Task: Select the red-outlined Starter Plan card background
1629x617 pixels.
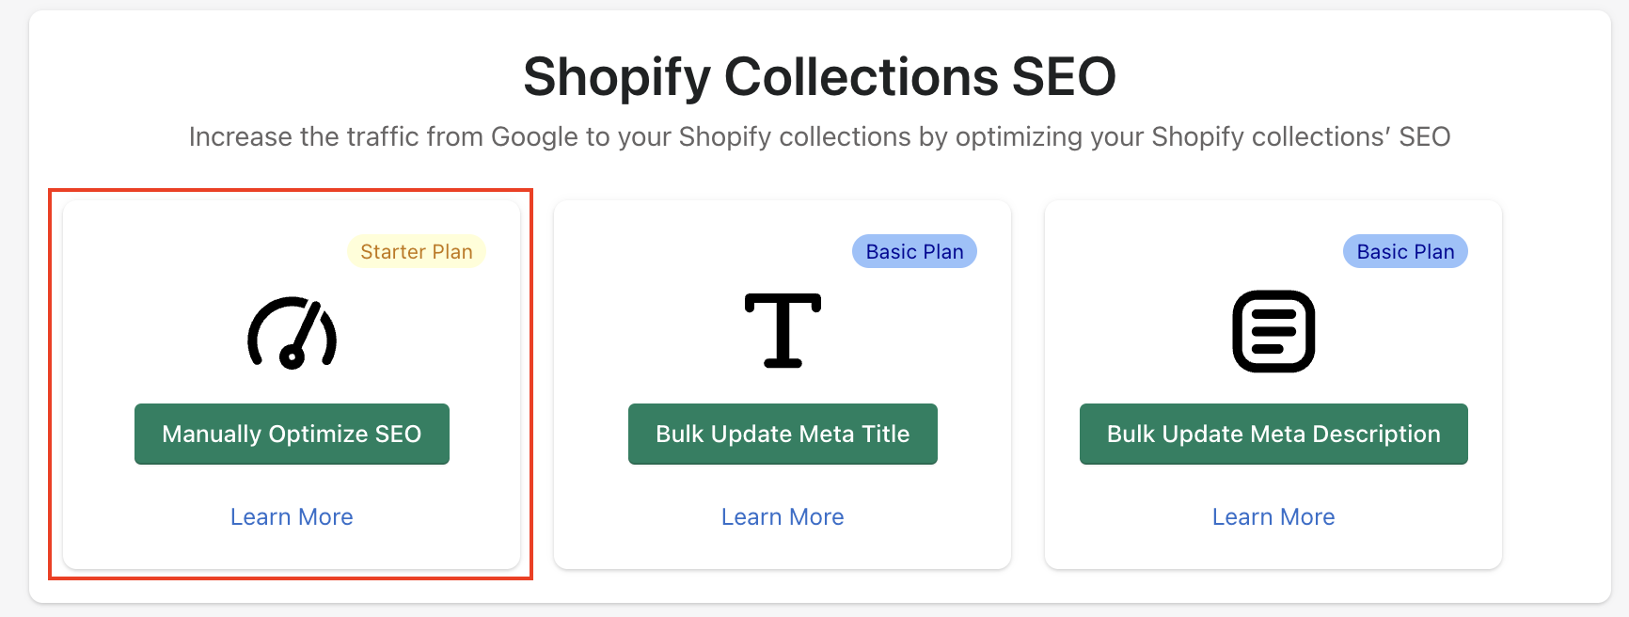Action: pyautogui.click(x=150, y=310)
